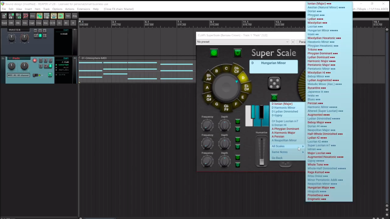Click the Vox toolbar button

pos(45,23)
